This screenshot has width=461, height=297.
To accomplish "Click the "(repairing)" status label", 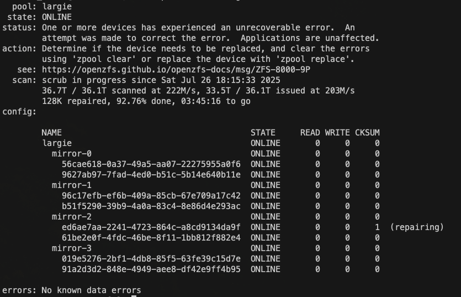I will pos(417,227).
